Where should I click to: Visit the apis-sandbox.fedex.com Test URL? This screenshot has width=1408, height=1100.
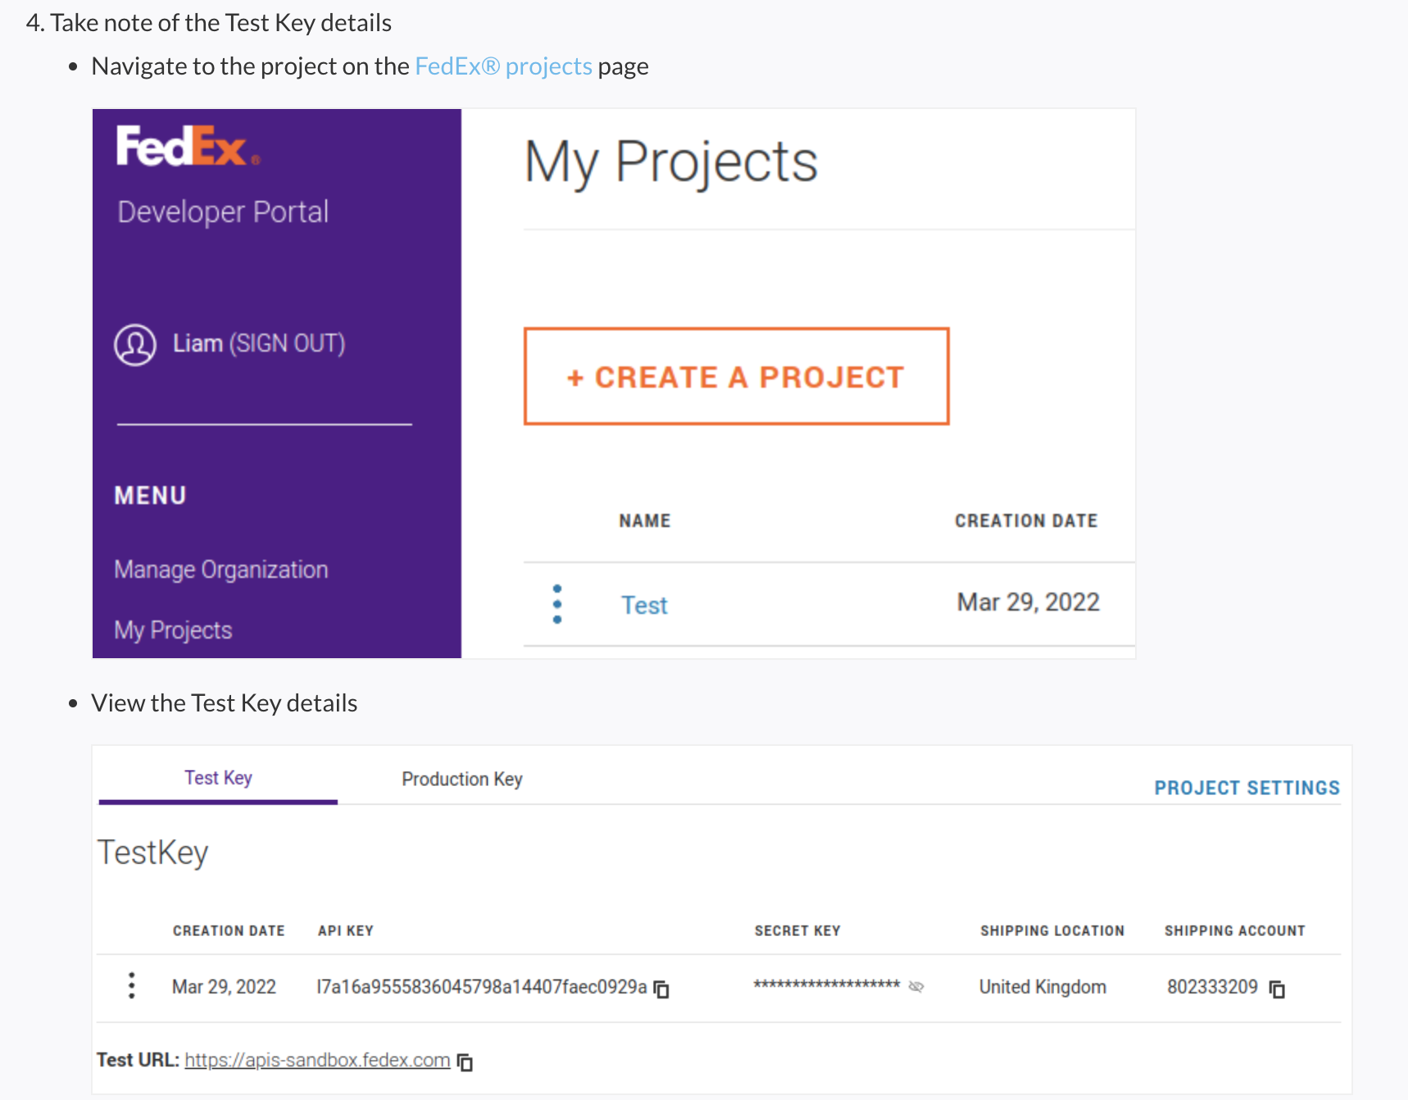[x=317, y=1059]
